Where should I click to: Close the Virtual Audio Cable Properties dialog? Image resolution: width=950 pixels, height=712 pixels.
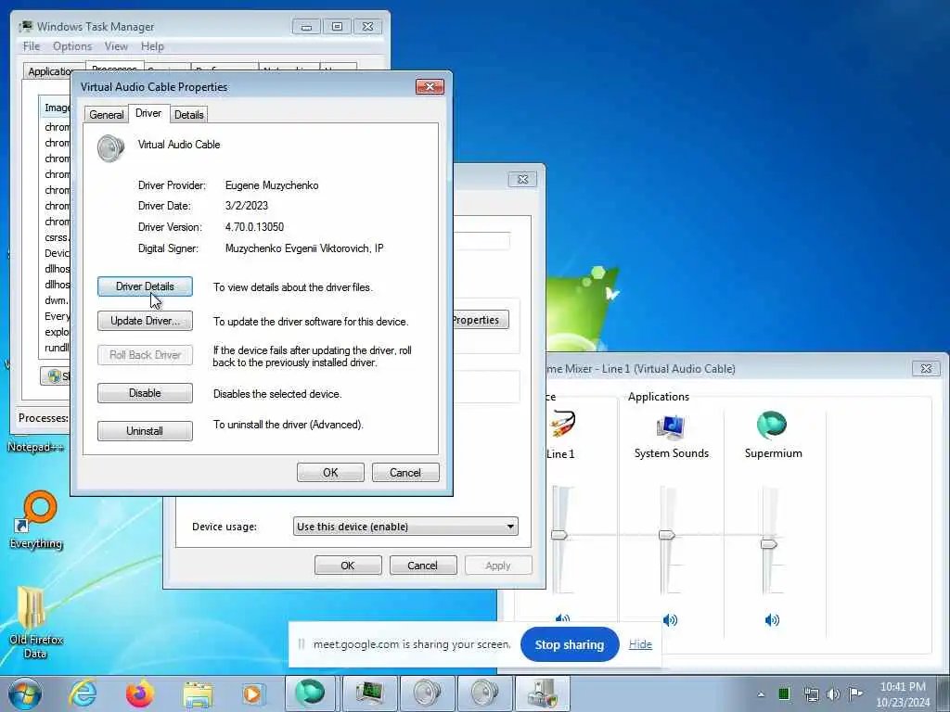point(430,86)
